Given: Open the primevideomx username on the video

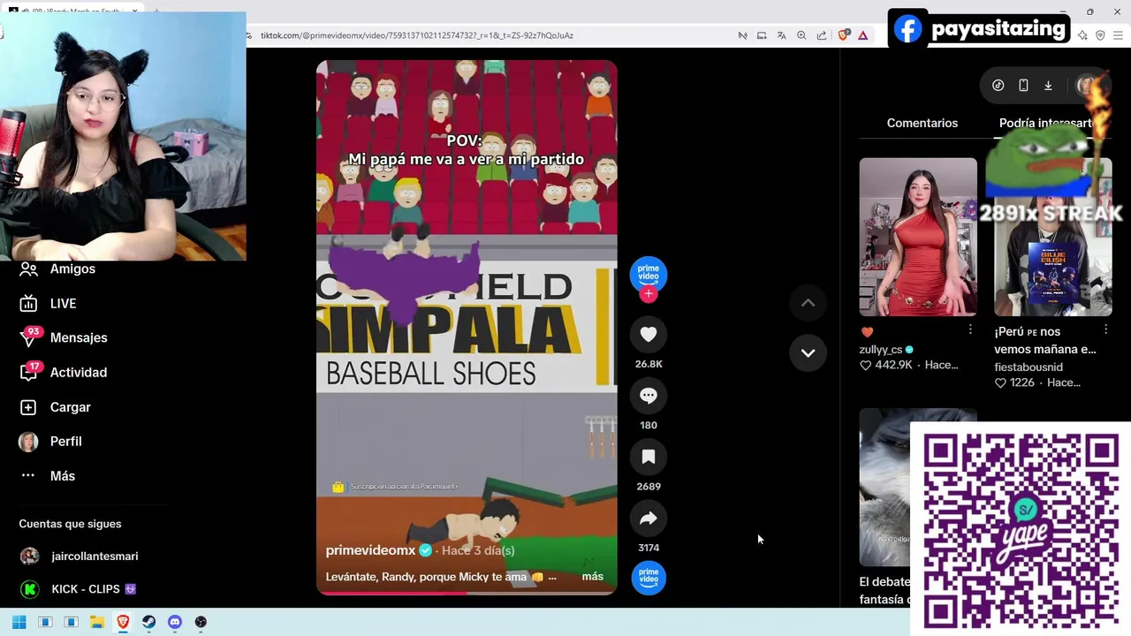Looking at the screenshot, I should point(370,550).
